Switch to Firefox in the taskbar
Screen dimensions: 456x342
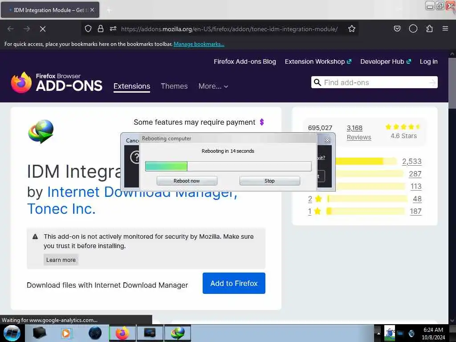pyautogui.click(x=122, y=333)
